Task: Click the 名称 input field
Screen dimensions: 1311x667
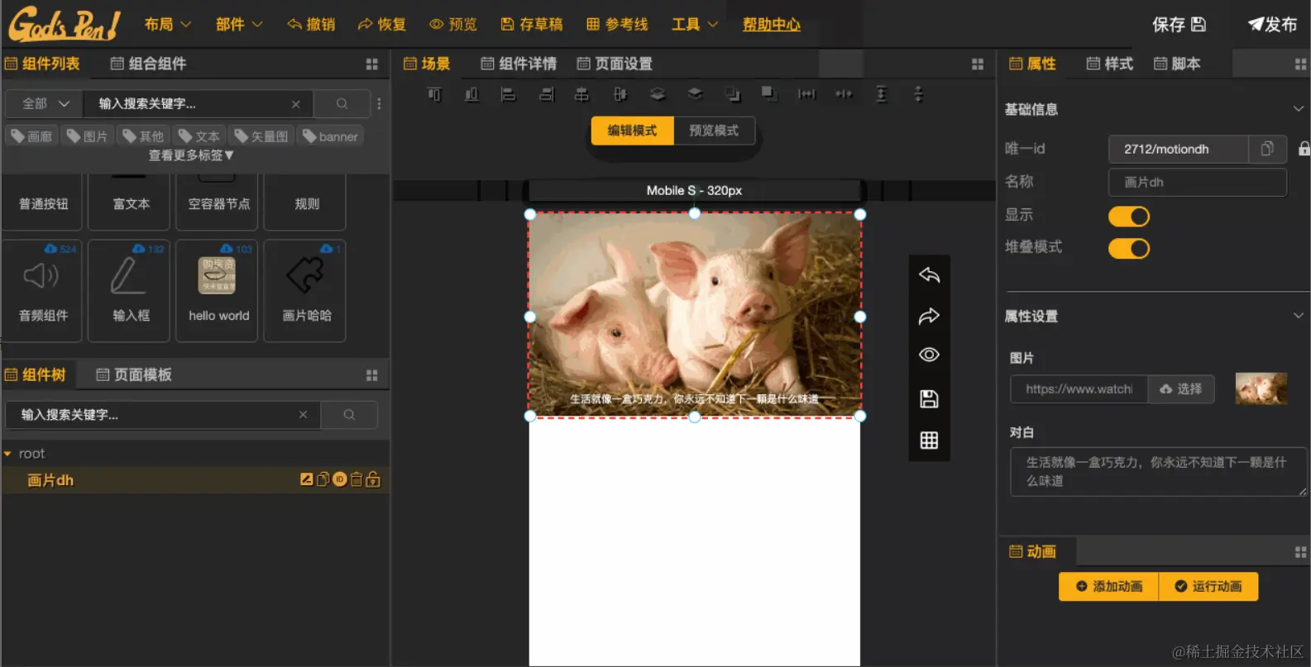Action: pyautogui.click(x=1197, y=182)
